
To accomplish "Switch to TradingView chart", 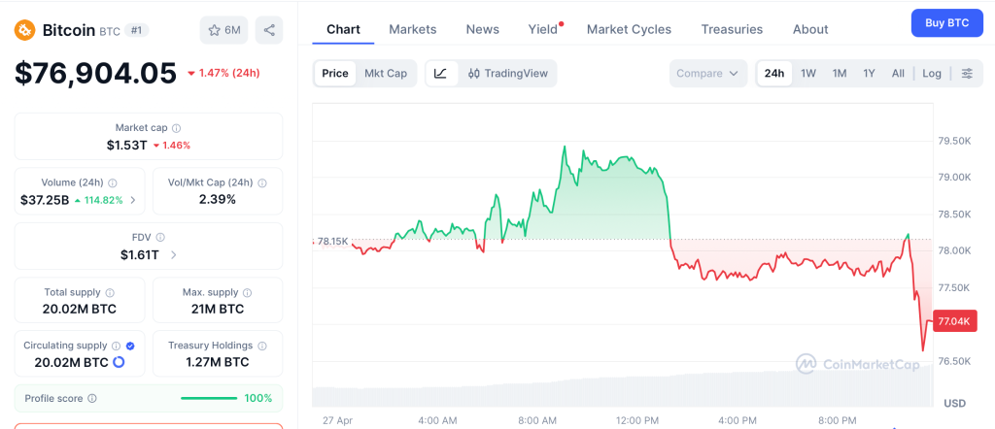I will 507,73.
